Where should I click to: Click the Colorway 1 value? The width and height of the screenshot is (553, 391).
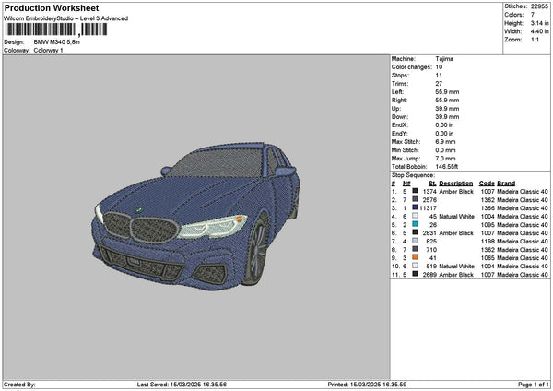[x=49, y=50]
